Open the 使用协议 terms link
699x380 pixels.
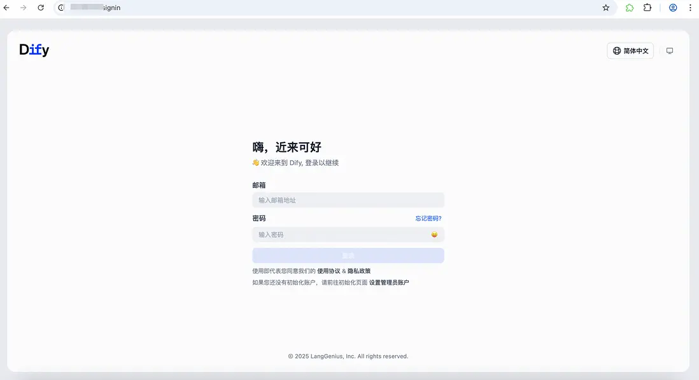[x=328, y=270]
